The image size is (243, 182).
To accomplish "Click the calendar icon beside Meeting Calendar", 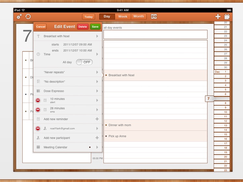I will tap(38, 147).
